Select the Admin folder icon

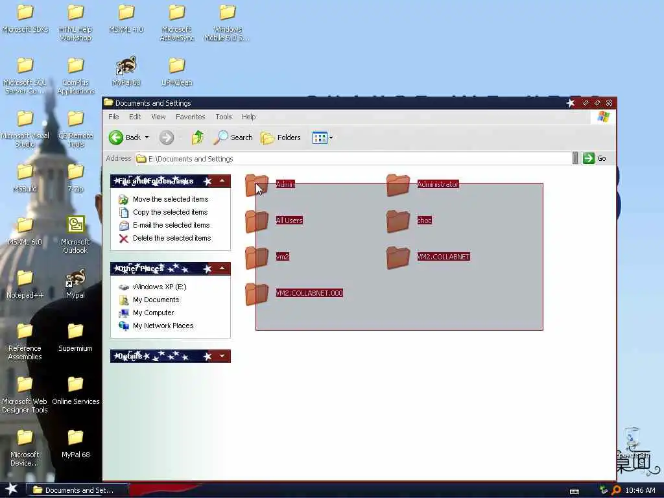(x=257, y=185)
